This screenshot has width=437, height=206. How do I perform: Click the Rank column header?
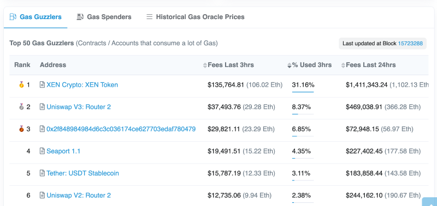coord(22,65)
